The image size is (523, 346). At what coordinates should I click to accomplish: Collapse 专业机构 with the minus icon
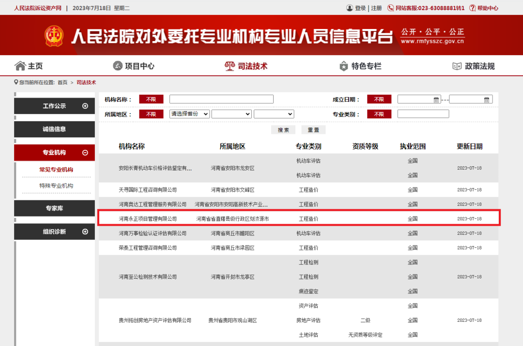(85, 152)
